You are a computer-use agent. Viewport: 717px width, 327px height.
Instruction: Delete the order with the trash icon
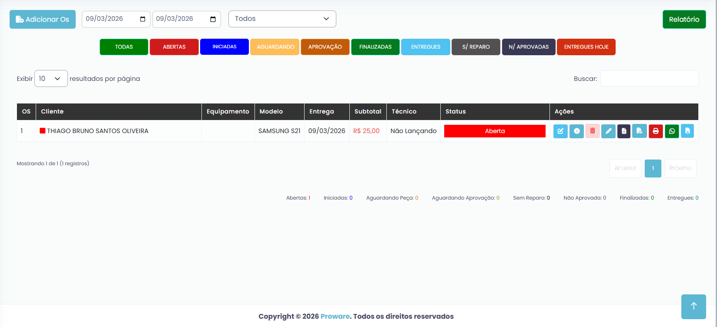point(592,131)
